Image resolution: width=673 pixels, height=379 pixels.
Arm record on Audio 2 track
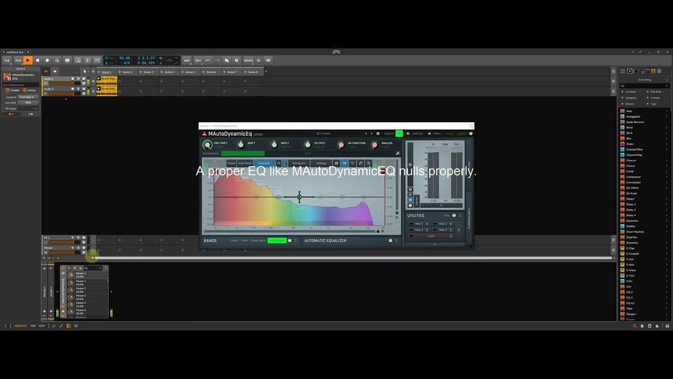tap(73, 89)
